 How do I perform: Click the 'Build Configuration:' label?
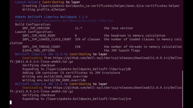click(x=33, y=24)
